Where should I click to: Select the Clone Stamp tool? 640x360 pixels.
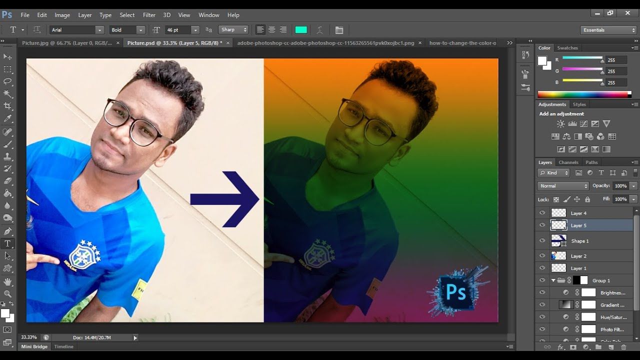(x=7, y=156)
